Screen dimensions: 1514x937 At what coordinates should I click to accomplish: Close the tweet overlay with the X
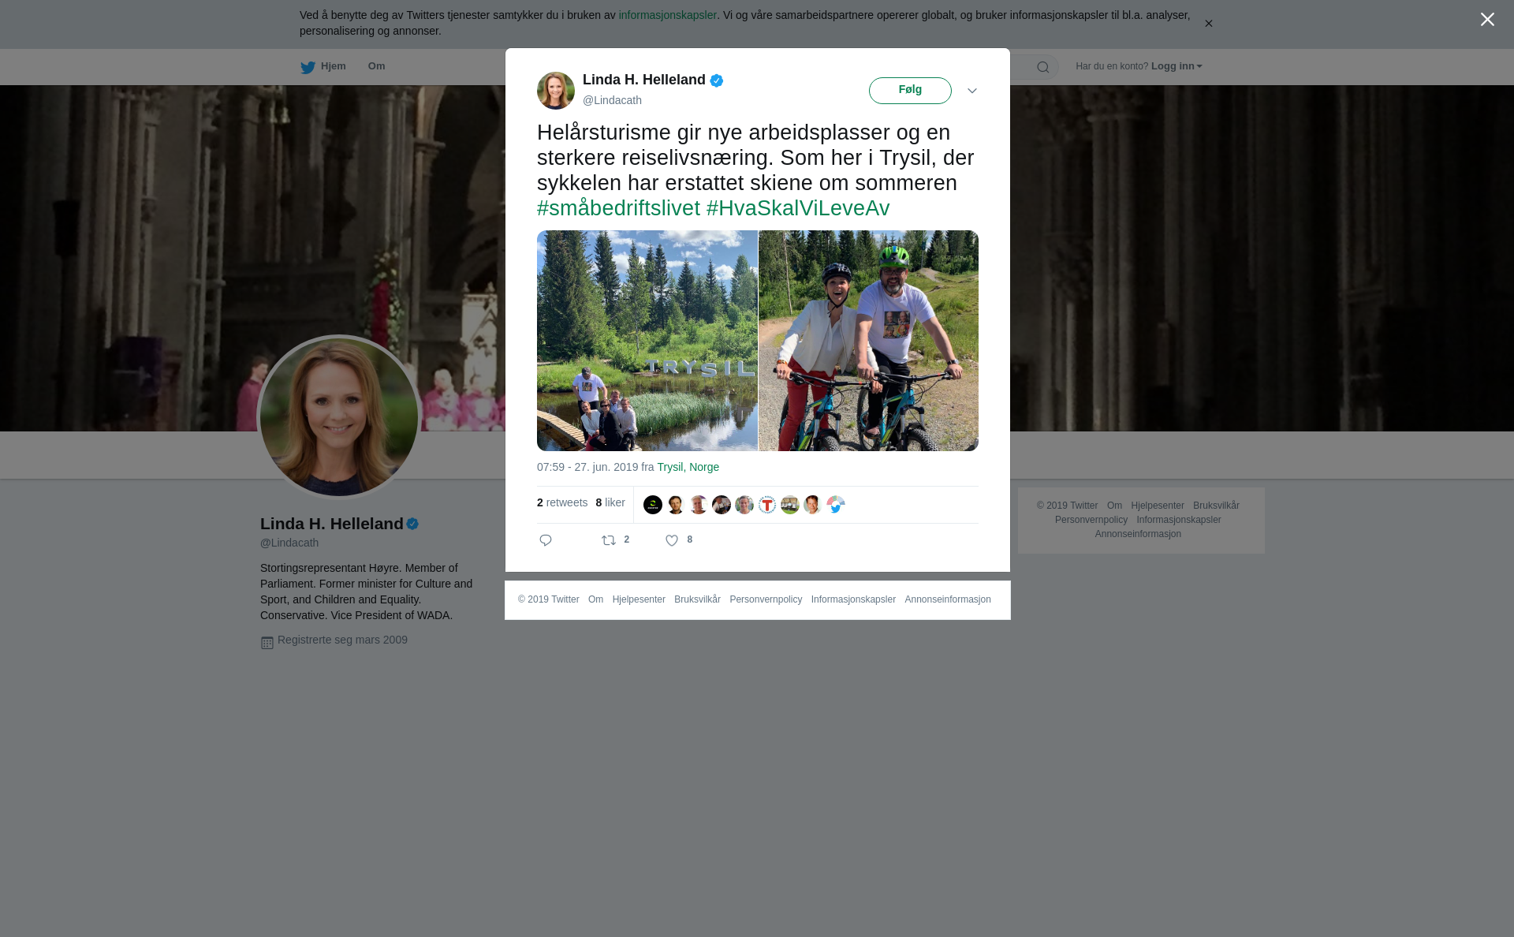(1487, 20)
